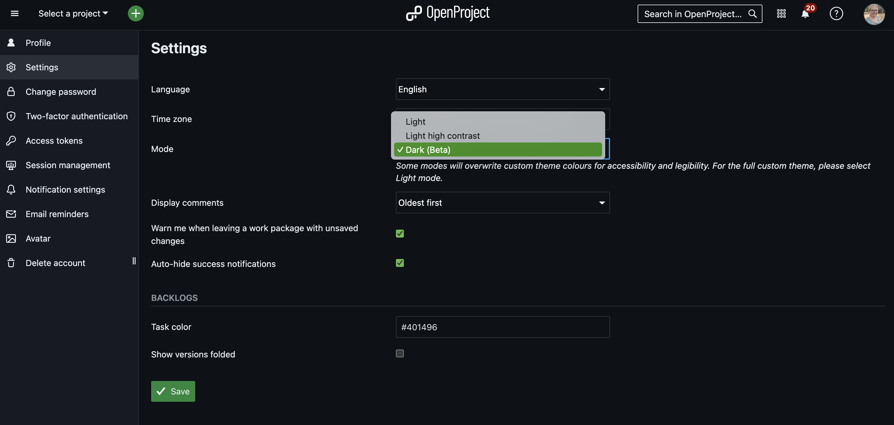Uncheck Auto-hide success notifications
This screenshot has width=894, height=425.
tap(400, 263)
